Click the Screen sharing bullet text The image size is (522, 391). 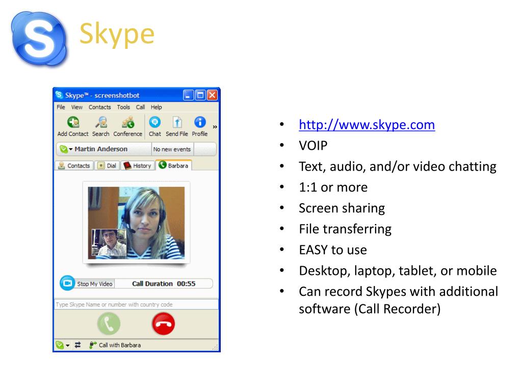(x=342, y=208)
